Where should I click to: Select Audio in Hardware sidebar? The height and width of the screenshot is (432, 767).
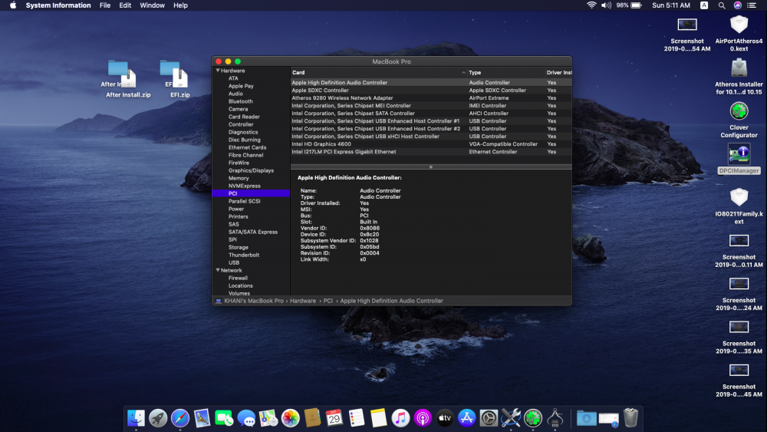[x=235, y=94]
